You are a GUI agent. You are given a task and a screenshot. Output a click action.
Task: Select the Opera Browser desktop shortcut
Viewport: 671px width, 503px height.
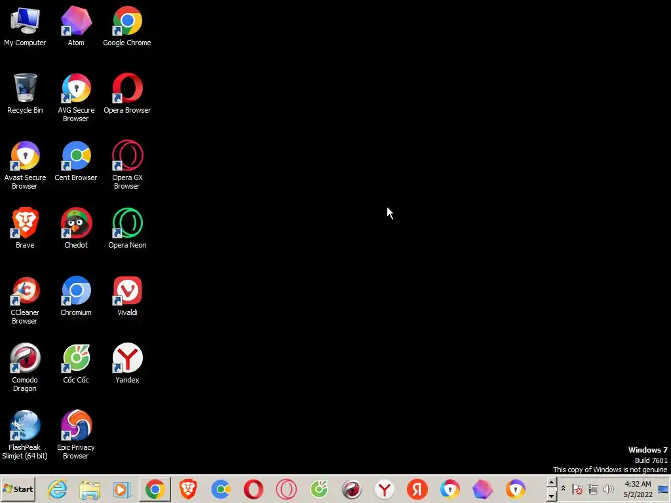pyautogui.click(x=127, y=94)
